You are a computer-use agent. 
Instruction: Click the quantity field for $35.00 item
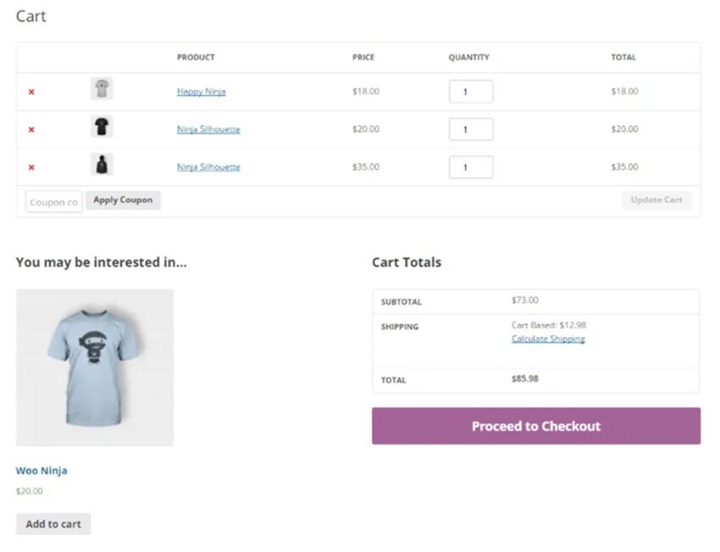[x=470, y=168]
